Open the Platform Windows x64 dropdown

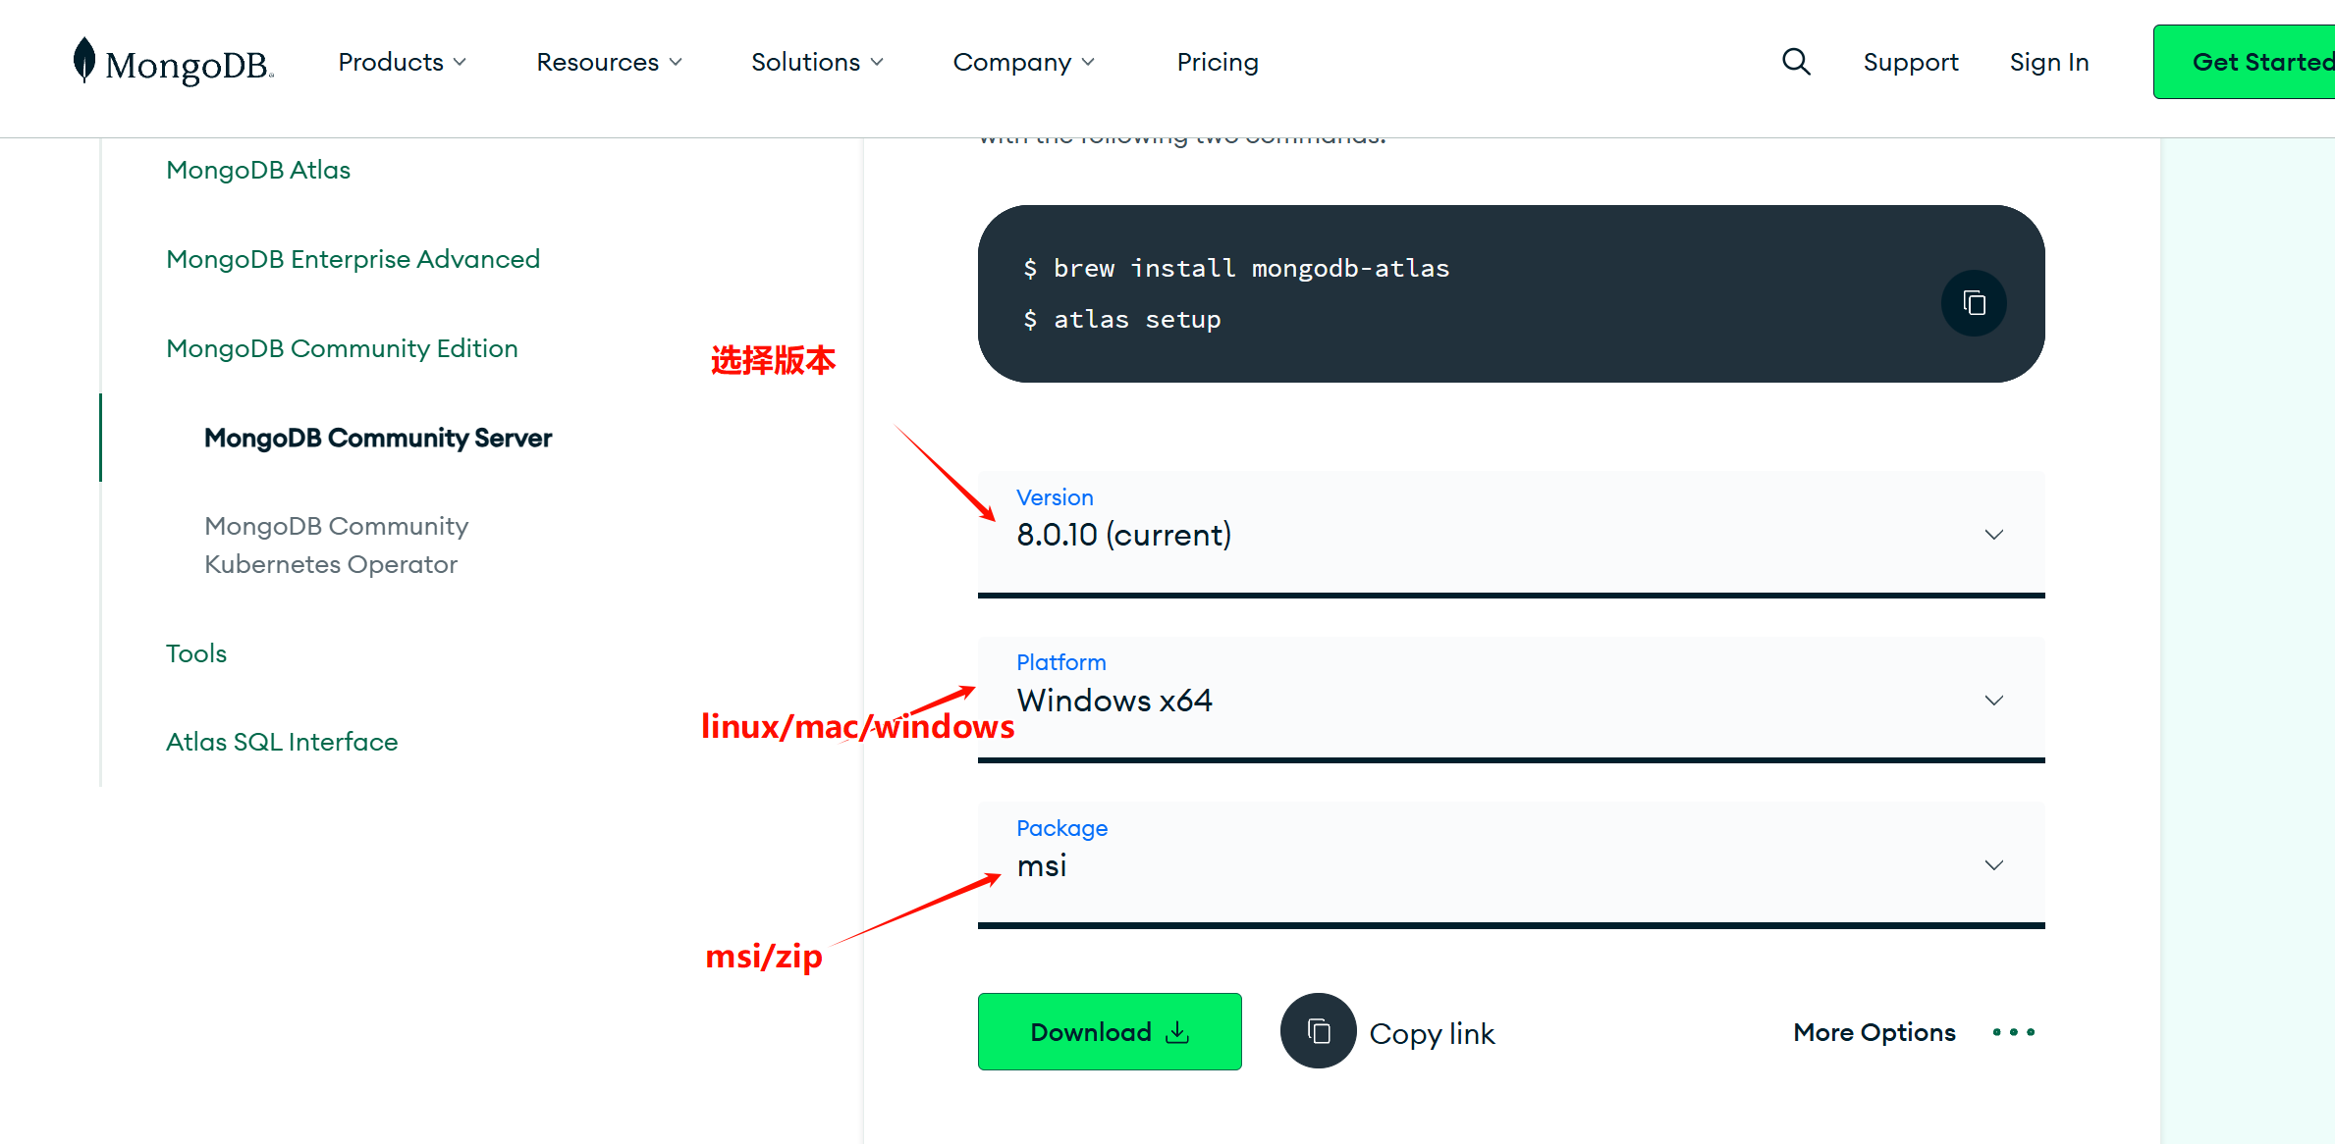1510,700
